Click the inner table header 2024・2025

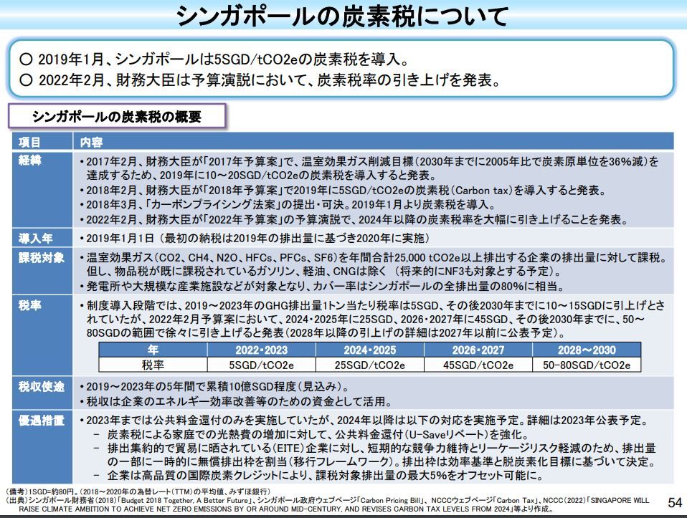(370, 350)
